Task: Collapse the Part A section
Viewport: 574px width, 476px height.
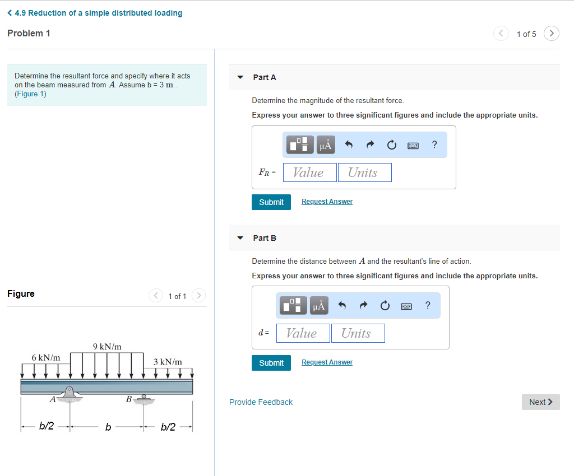Action: click(240, 77)
